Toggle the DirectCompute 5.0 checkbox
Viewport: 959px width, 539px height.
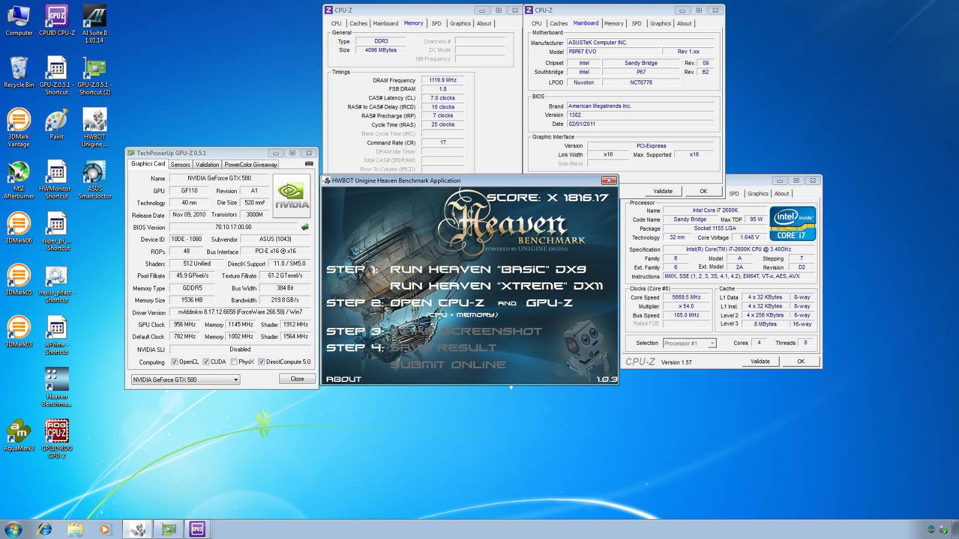[x=261, y=362]
